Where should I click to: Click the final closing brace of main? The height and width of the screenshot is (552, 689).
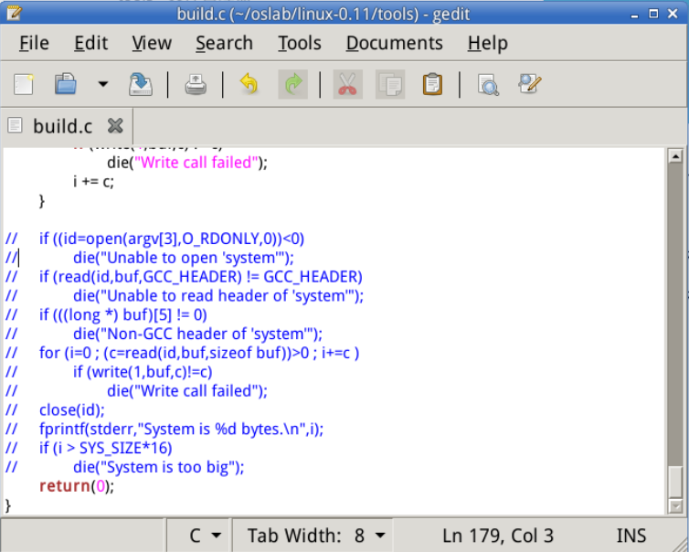[7, 505]
